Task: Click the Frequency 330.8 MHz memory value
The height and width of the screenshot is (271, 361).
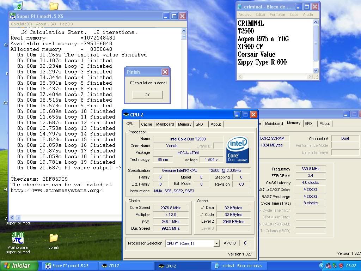Action: [x=310, y=169]
